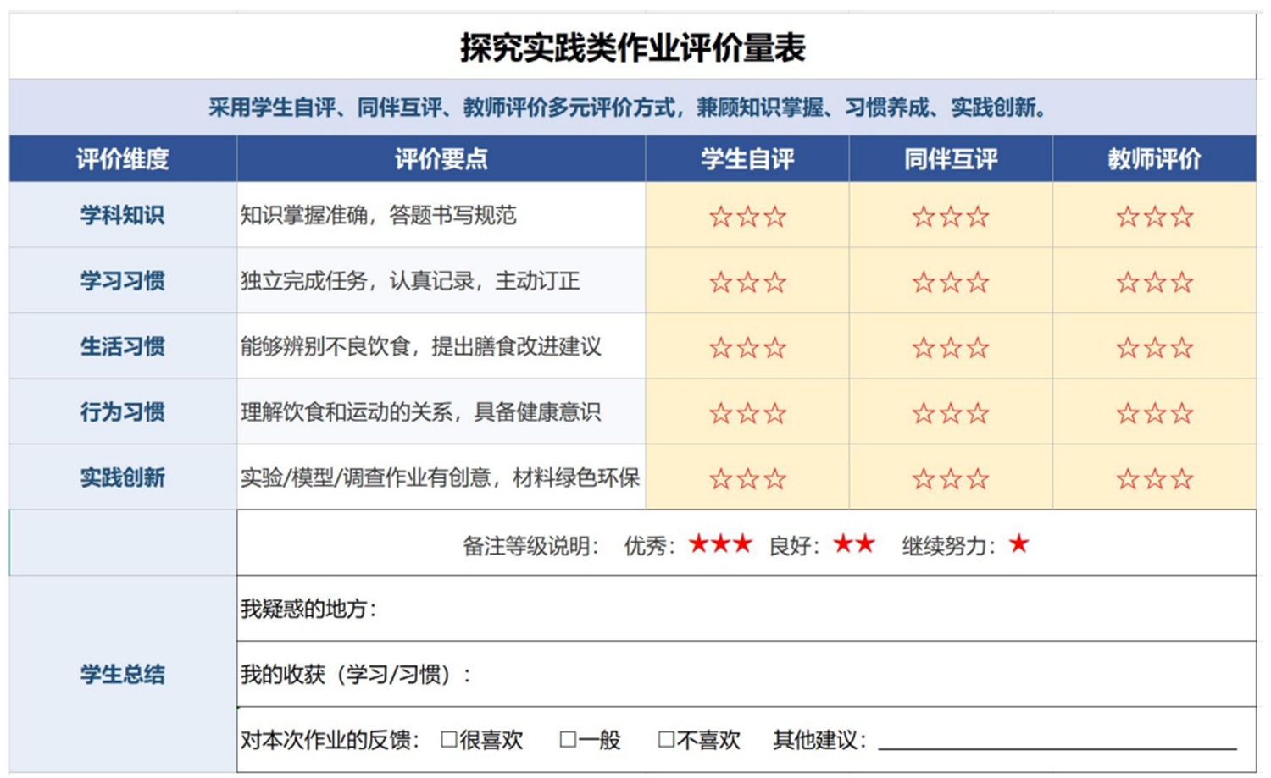Screen dimensions: 1271x778
Task: Tick the 一般 checkbox
Action: (x=569, y=740)
